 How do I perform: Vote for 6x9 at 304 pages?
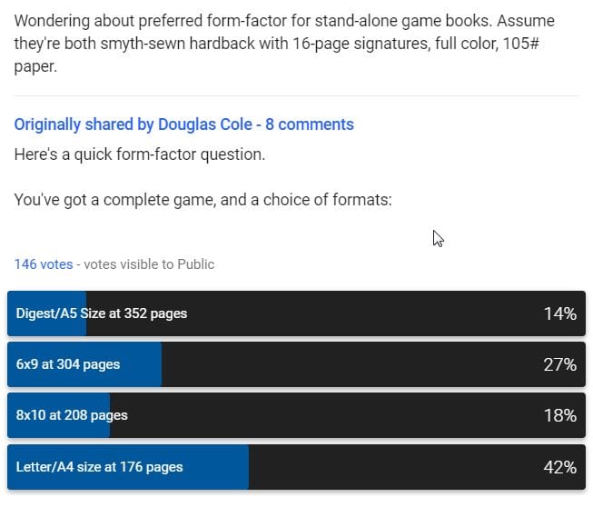[296, 364]
